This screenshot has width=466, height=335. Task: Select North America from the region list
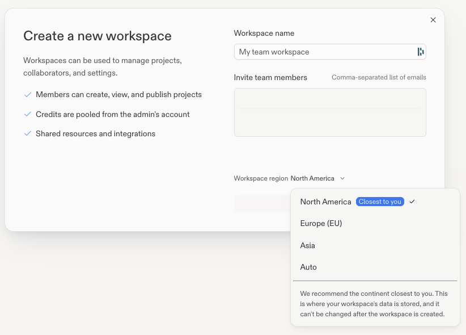375,202
